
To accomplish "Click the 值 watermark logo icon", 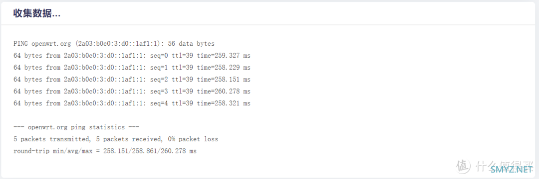I will 463,166.
